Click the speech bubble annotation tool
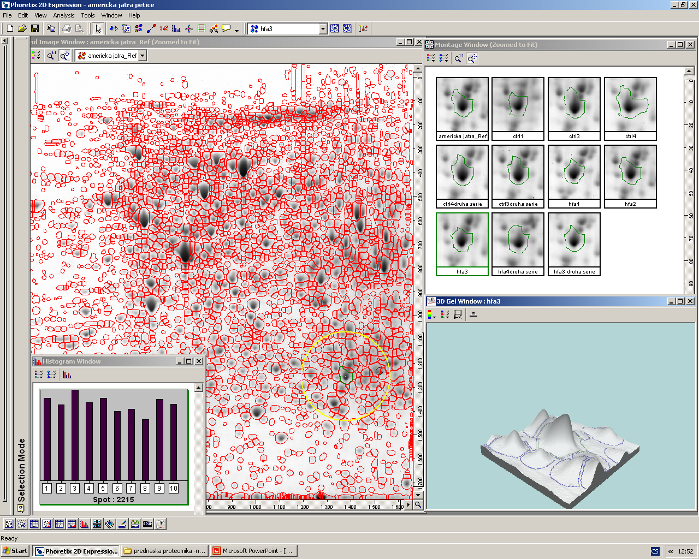Viewport: 699px width, 559px height. click(226, 28)
